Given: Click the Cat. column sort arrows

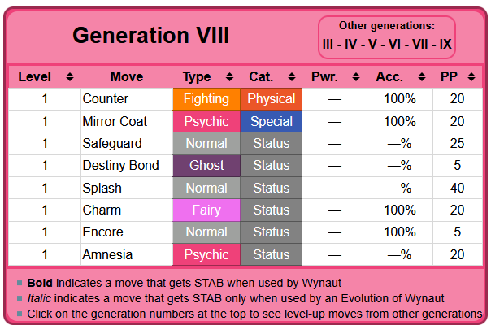Looking at the screenshot, I should point(291,77).
